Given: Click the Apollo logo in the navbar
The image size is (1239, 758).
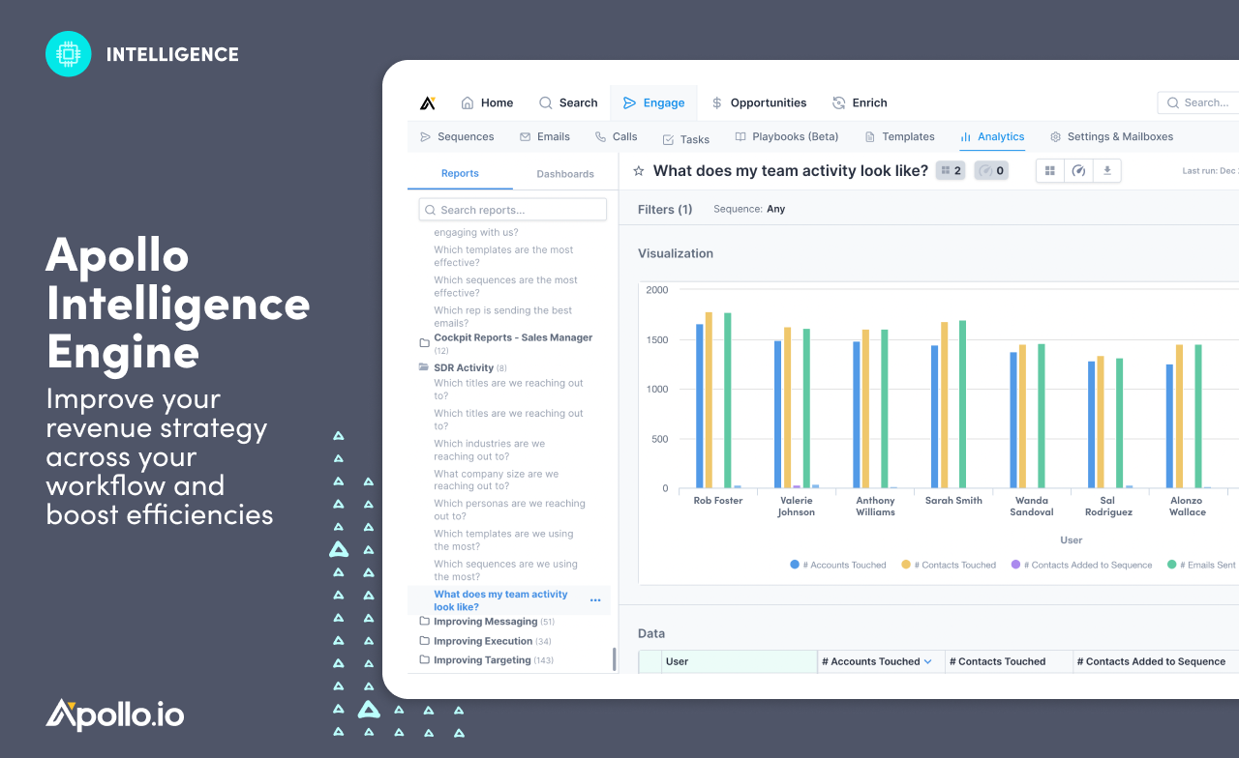Looking at the screenshot, I should coord(428,102).
